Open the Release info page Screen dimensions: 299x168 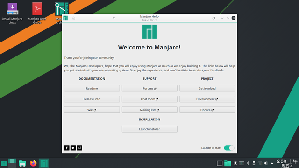click(92, 99)
